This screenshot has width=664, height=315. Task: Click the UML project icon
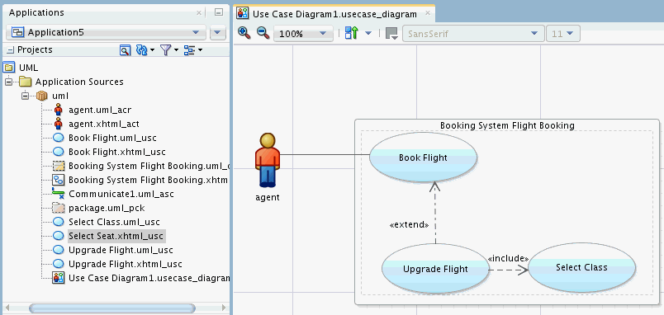coord(9,68)
